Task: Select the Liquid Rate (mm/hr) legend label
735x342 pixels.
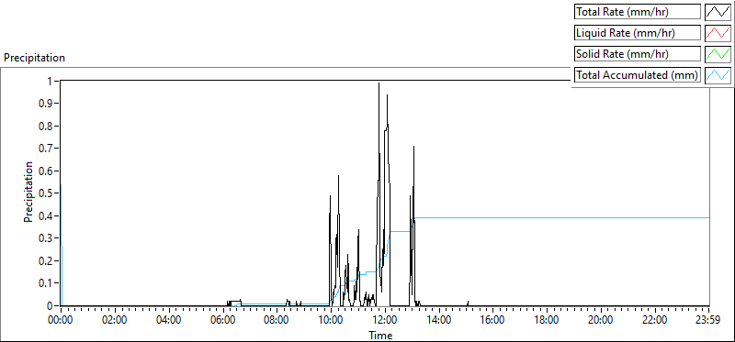Action: pyautogui.click(x=638, y=33)
